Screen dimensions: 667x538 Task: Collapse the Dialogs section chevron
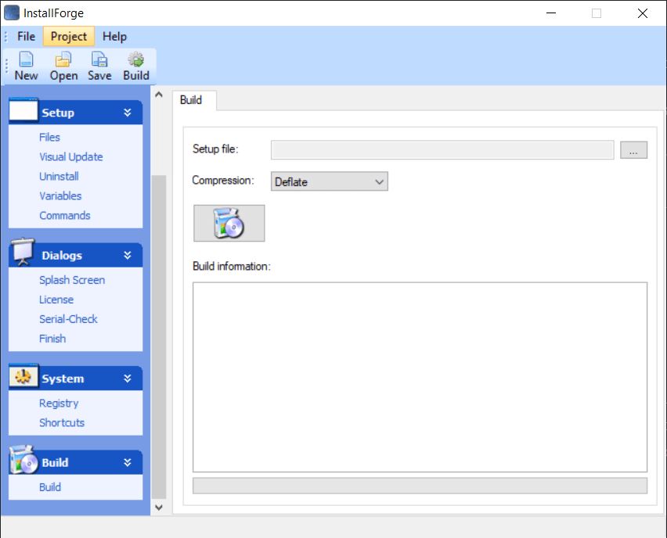127,256
